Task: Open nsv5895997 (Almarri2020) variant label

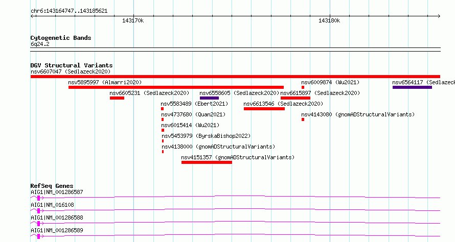Action: pos(105,82)
